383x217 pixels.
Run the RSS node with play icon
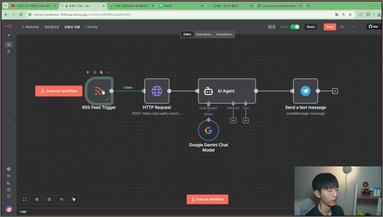(88, 72)
